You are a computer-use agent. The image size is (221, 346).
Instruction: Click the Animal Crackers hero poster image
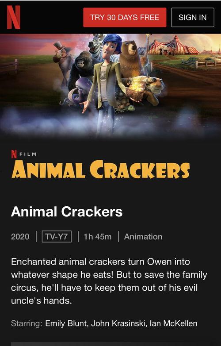(110, 86)
